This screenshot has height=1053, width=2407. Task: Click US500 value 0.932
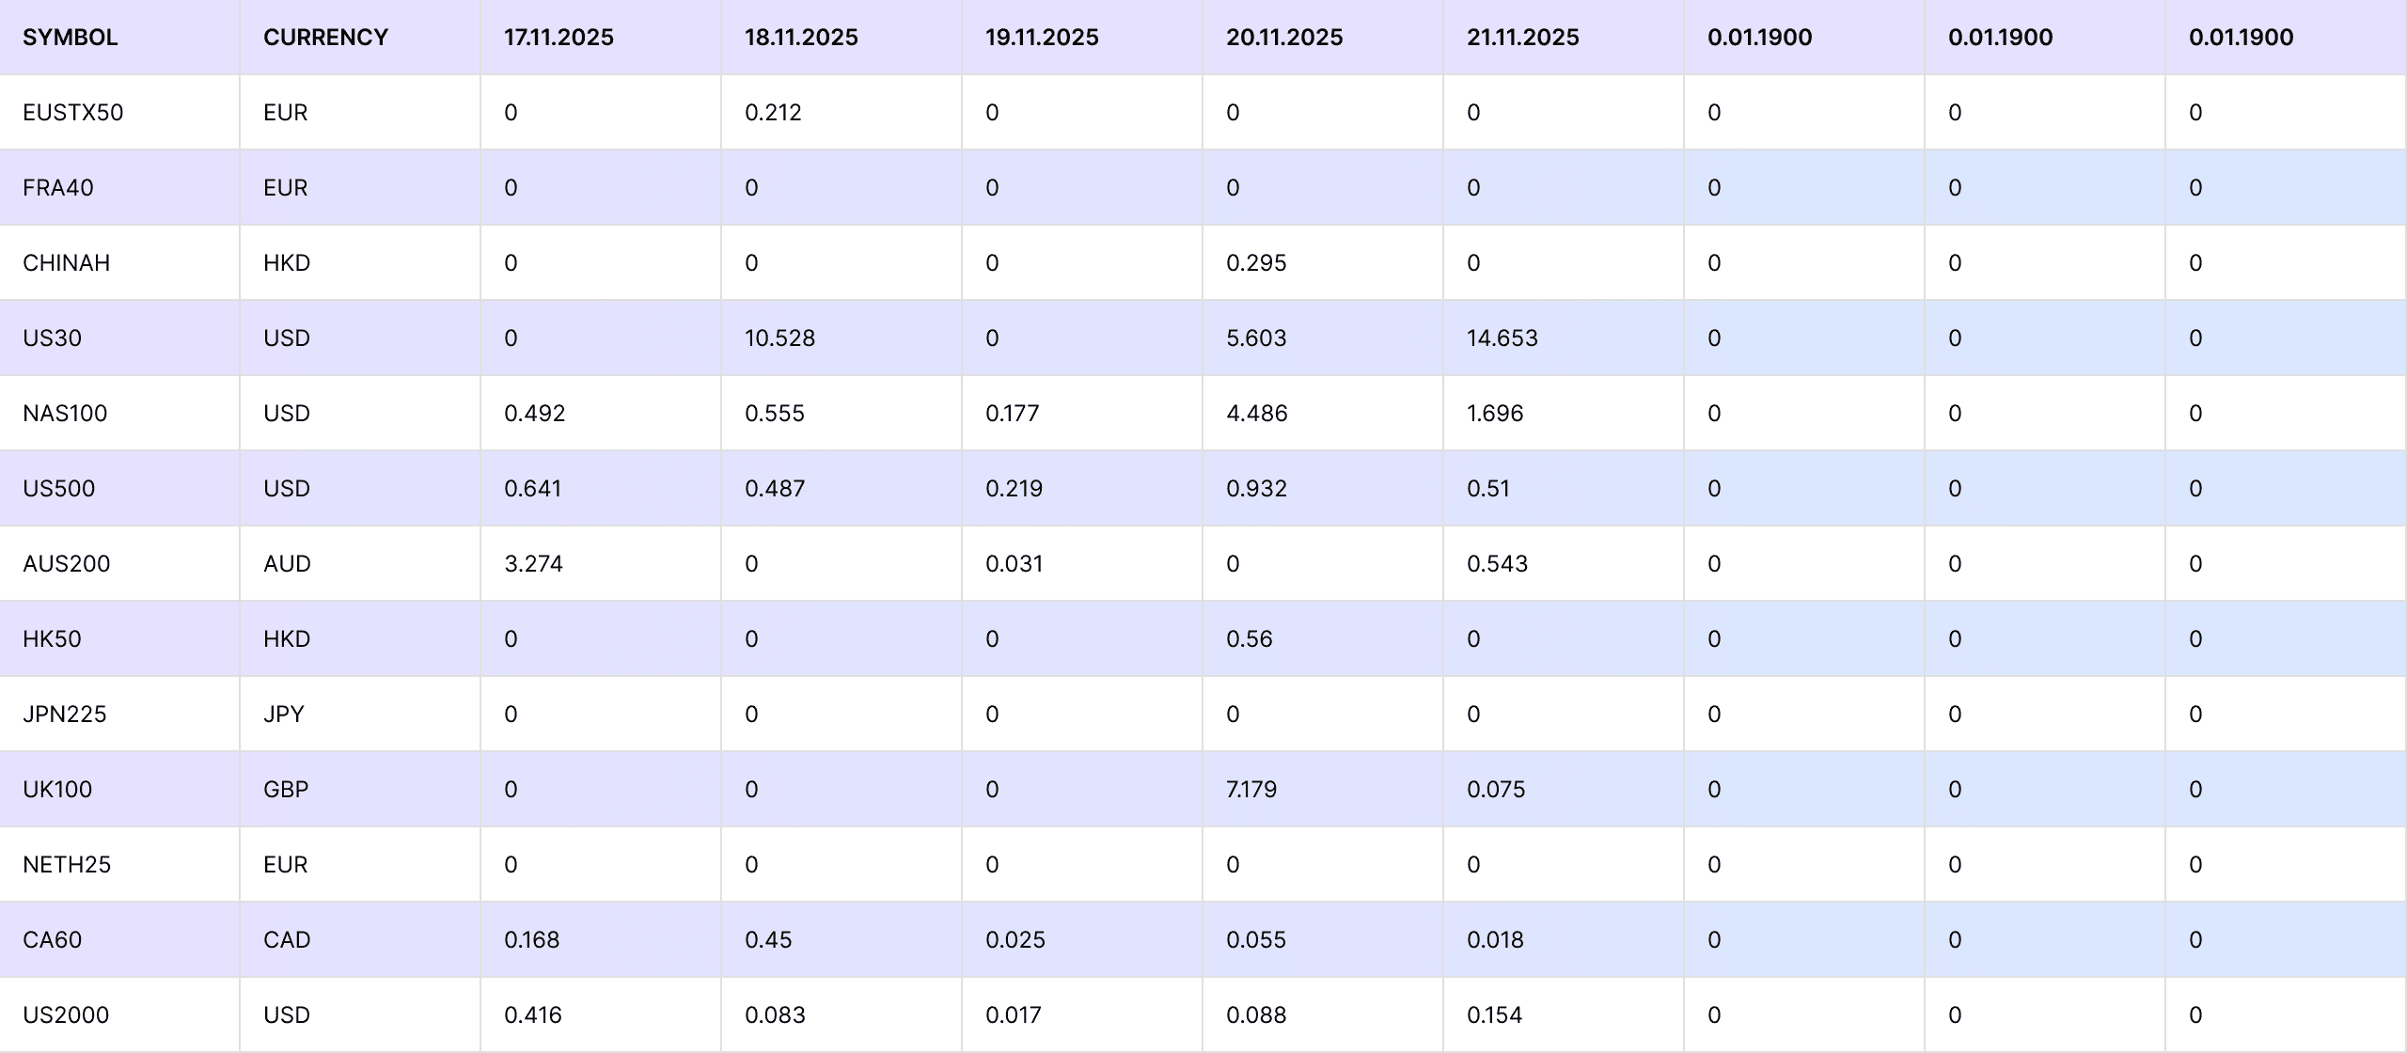pyautogui.click(x=1256, y=489)
